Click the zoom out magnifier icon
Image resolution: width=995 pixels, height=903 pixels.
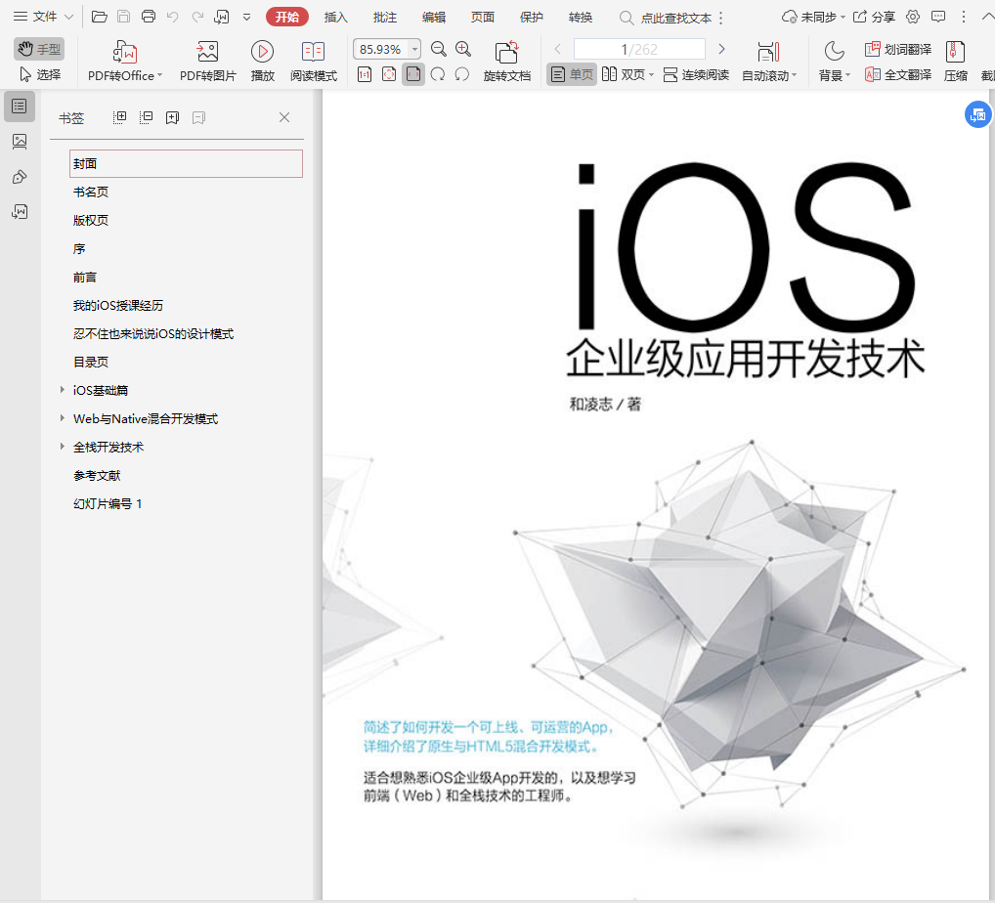tap(438, 49)
